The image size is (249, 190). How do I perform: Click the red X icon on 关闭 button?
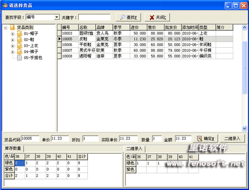point(152,18)
